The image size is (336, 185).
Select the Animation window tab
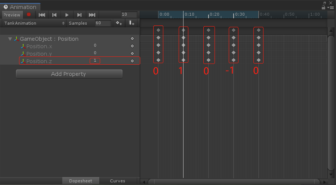[x=20, y=7]
